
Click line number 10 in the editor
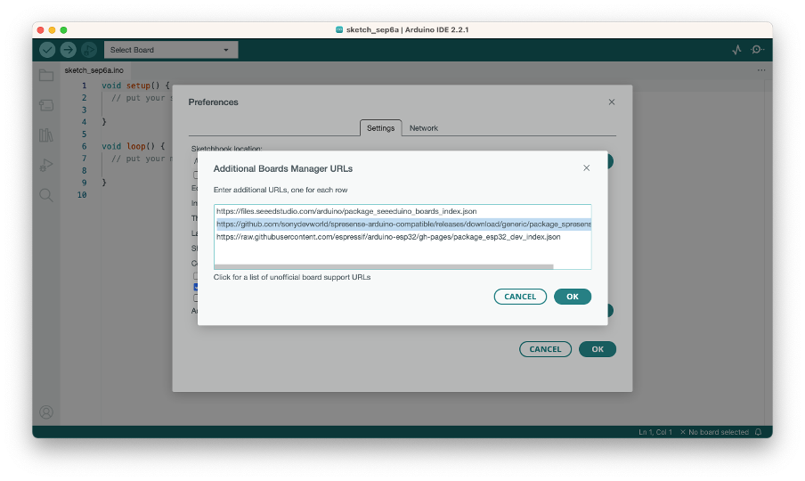point(82,195)
